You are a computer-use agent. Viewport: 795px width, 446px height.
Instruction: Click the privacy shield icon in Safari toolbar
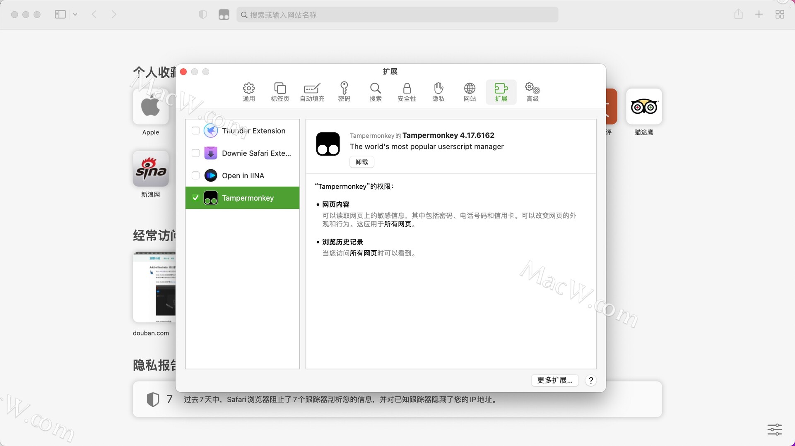[x=202, y=15]
